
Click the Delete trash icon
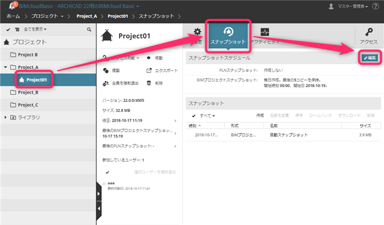pyautogui.click(x=149, y=83)
